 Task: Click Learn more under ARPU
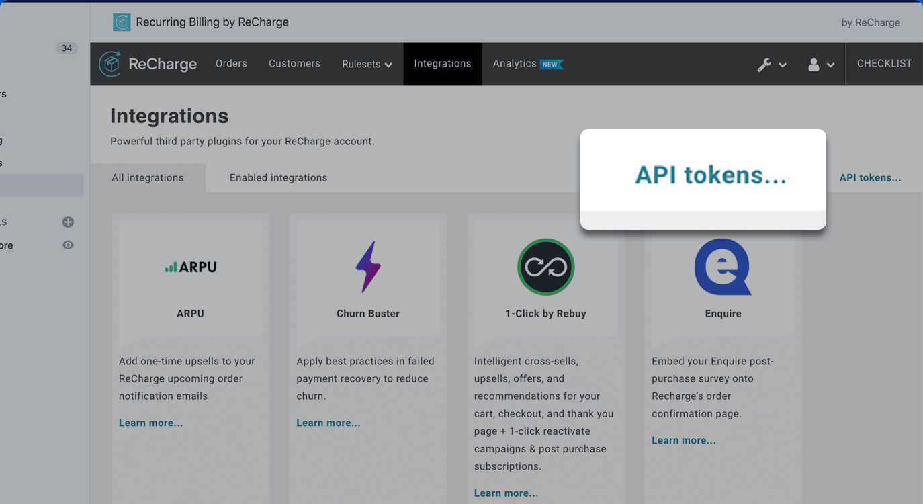(151, 423)
